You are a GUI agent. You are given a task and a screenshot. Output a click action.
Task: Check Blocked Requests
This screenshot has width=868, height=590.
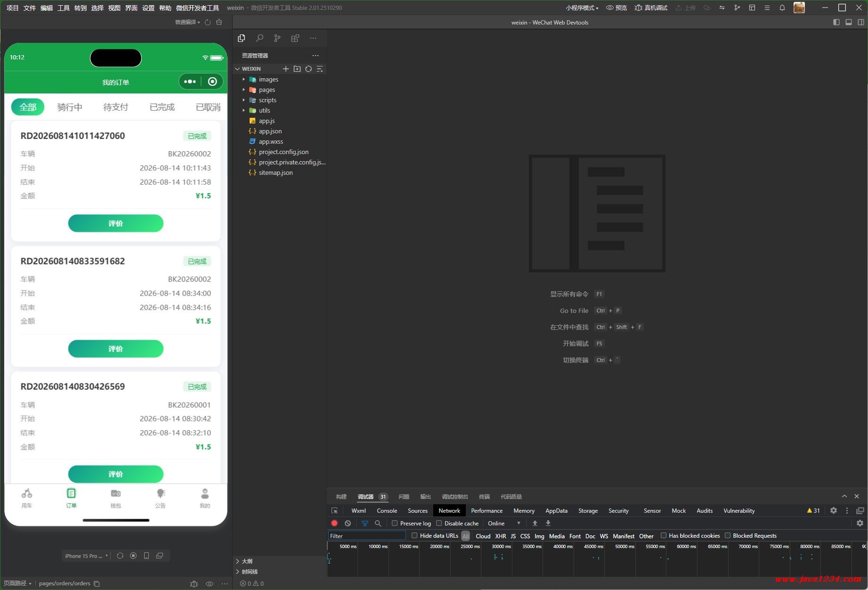click(x=728, y=535)
